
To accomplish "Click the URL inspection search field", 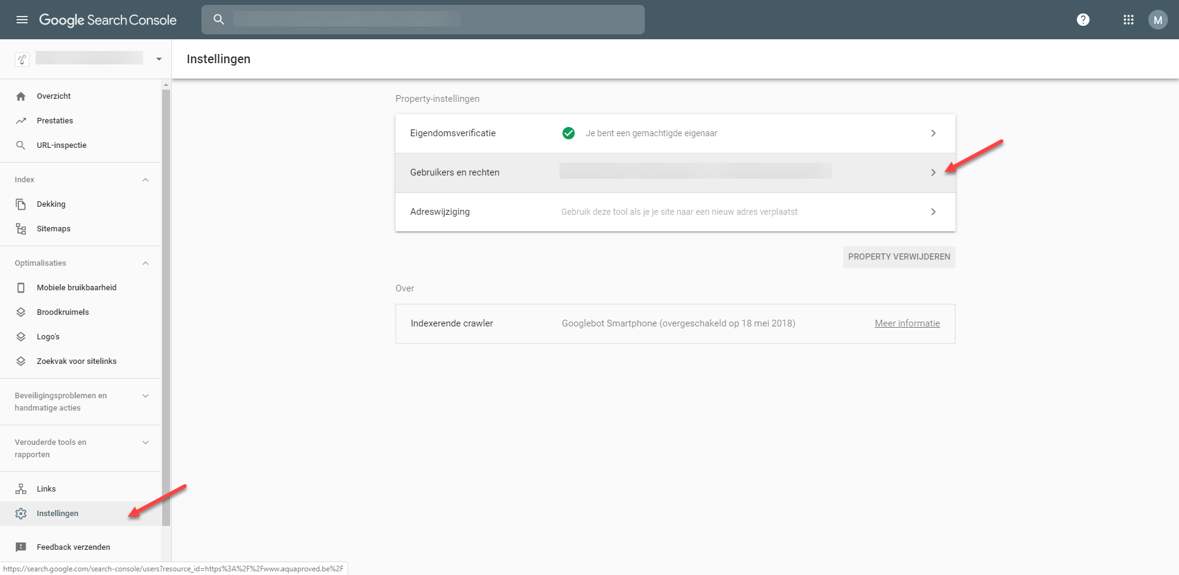I will coord(423,20).
